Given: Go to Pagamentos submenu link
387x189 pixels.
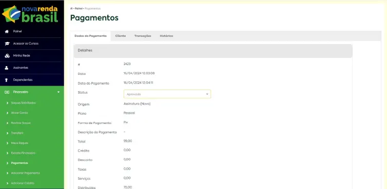Looking at the screenshot, I should pyautogui.click(x=20, y=163).
